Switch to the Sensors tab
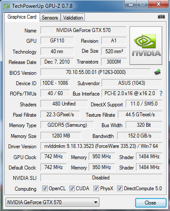170x211 pixels. 50,18
